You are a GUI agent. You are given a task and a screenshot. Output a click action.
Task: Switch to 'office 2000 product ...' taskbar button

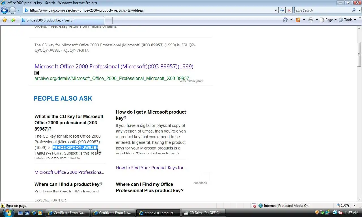pyautogui.click(x=158, y=213)
